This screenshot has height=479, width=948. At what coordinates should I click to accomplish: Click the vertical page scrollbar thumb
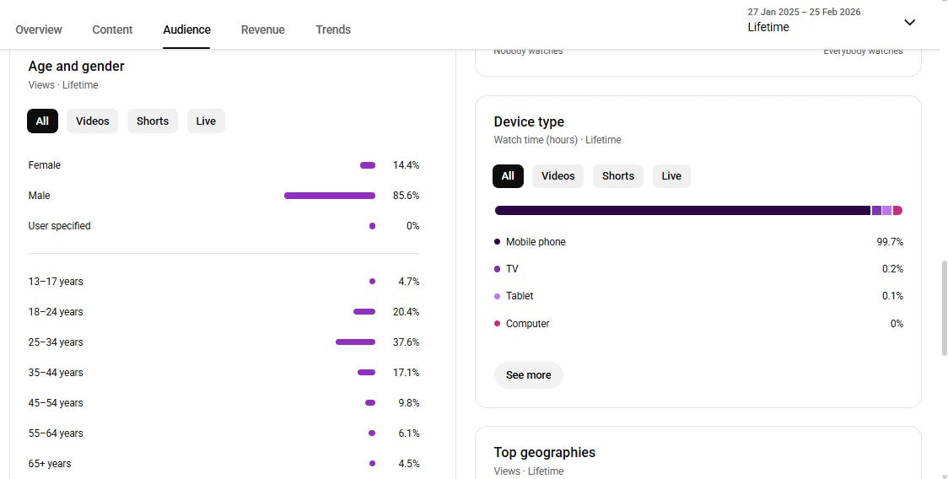(x=942, y=308)
